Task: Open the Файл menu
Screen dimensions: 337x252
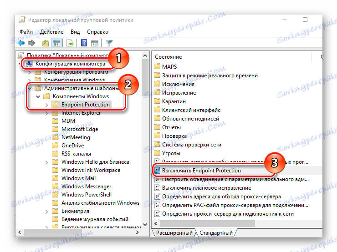Action: coord(26,32)
